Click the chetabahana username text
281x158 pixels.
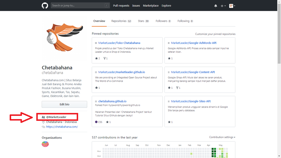(x=52, y=73)
